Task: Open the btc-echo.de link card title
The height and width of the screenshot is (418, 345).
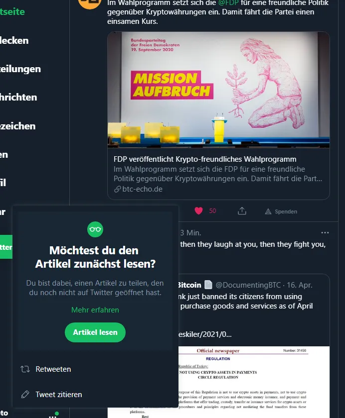Action: pos(205,159)
